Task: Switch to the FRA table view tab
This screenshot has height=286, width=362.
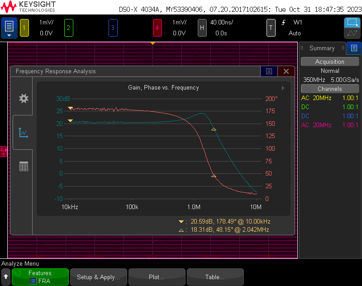Action: (24, 167)
